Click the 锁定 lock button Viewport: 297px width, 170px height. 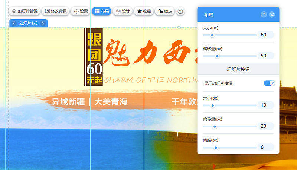tap(165, 11)
